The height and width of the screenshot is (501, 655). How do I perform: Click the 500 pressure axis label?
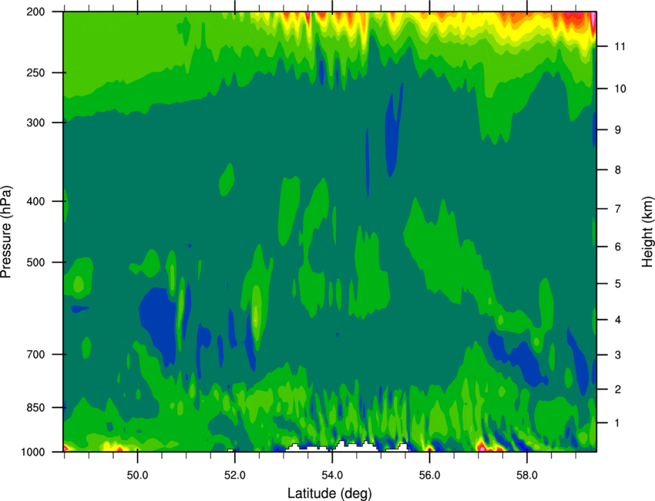[x=35, y=262]
